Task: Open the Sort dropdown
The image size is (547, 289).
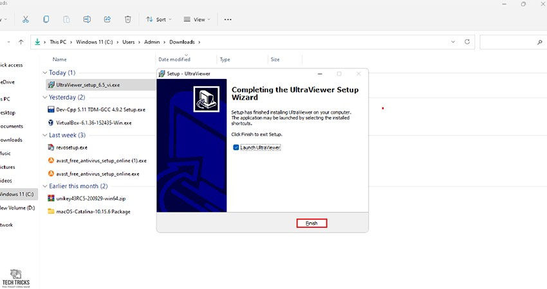Action: (x=159, y=19)
